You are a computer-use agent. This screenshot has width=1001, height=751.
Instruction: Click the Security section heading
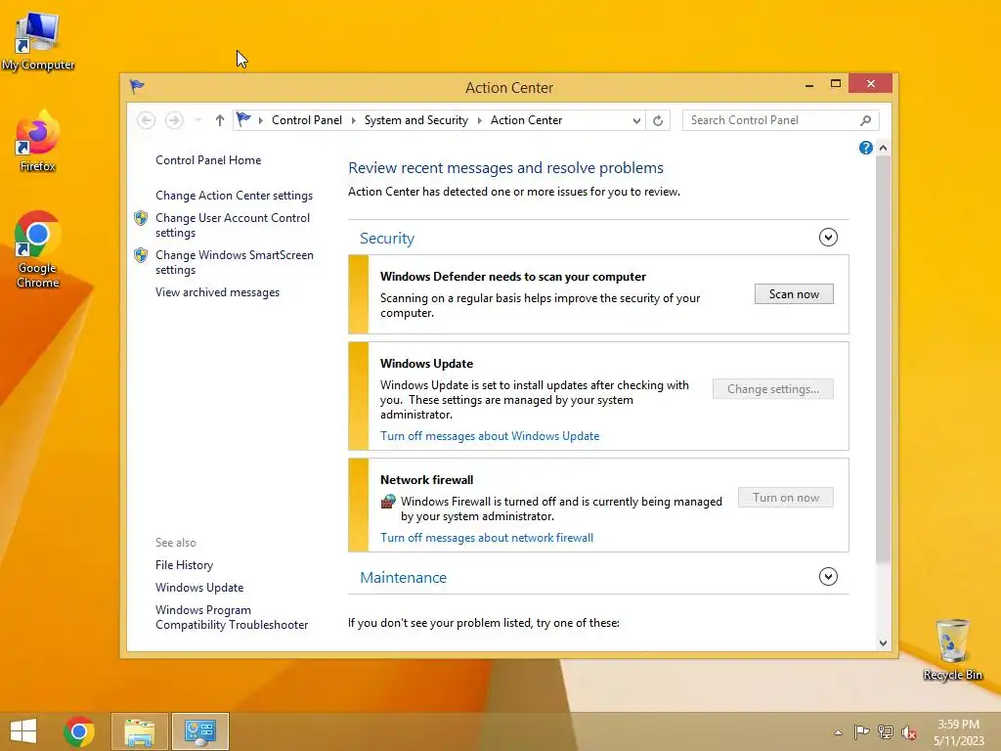click(387, 239)
